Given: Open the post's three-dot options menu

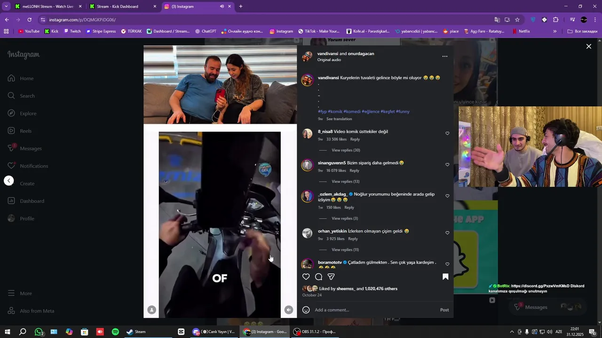Looking at the screenshot, I should point(445,56).
